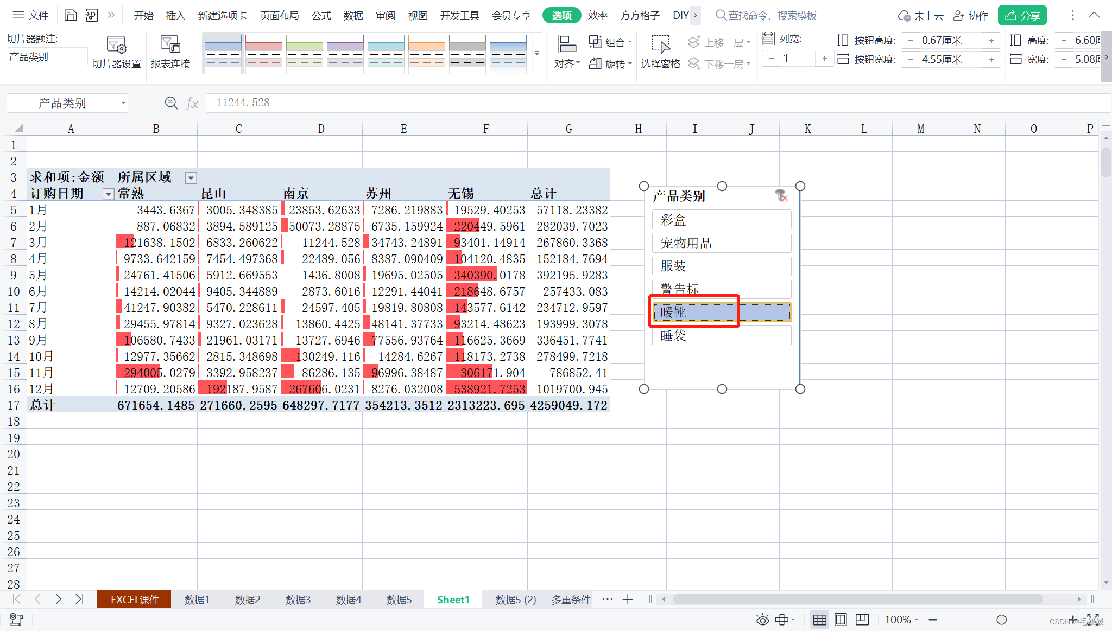The height and width of the screenshot is (631, 1112).
Task: Clear the filter on the 产品类别 slicer
Action: click(781, 196)
